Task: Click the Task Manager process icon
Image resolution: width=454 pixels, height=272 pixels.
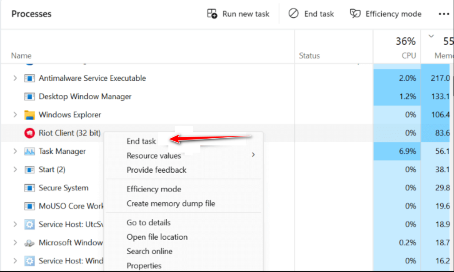Action: pyautogui.click(x=29, y=152)
